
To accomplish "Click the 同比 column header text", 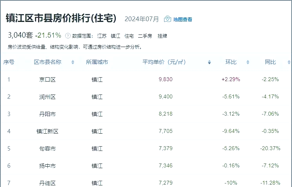I will point(270,62).
